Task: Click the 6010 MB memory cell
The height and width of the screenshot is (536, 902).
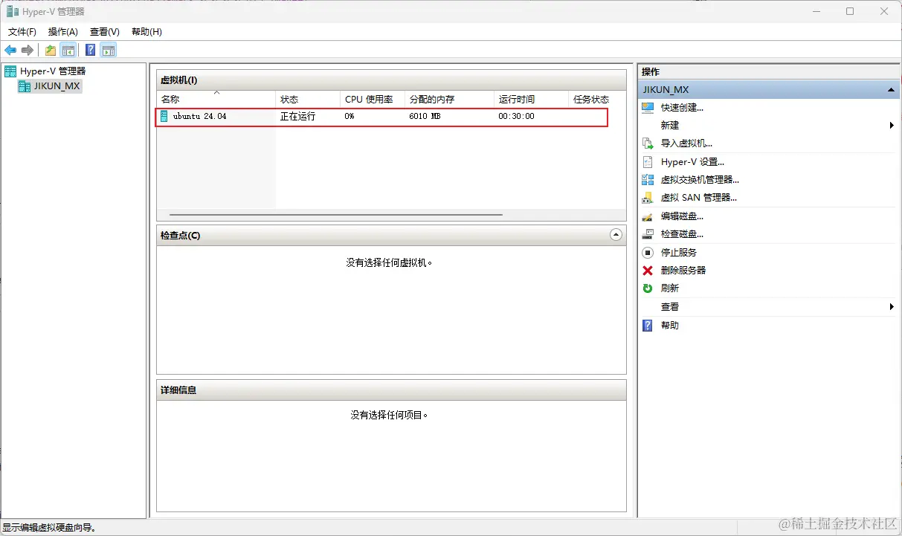Action: point(425,117)
